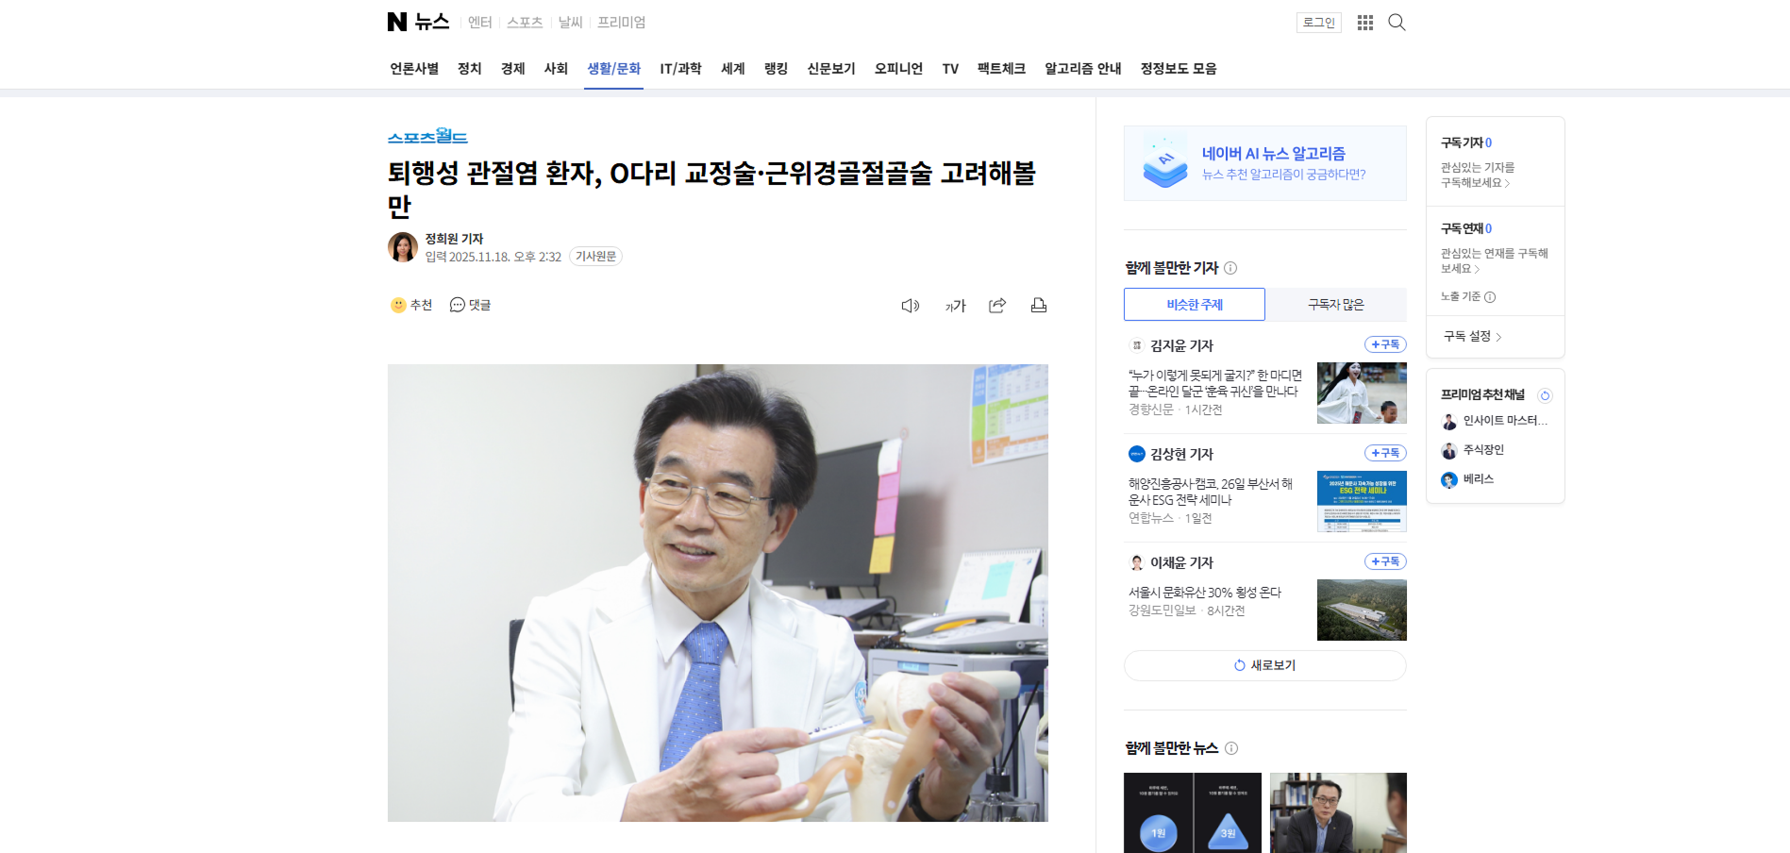Click the share article icon
This screenshot has height=853, width=1790.
pyautogui.click(x=996, y=306)
